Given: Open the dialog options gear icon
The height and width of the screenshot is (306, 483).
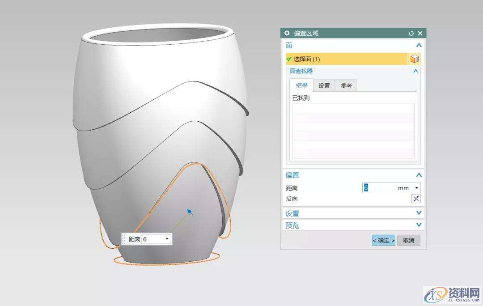Looking at the screenshot, I should point(287,34).
